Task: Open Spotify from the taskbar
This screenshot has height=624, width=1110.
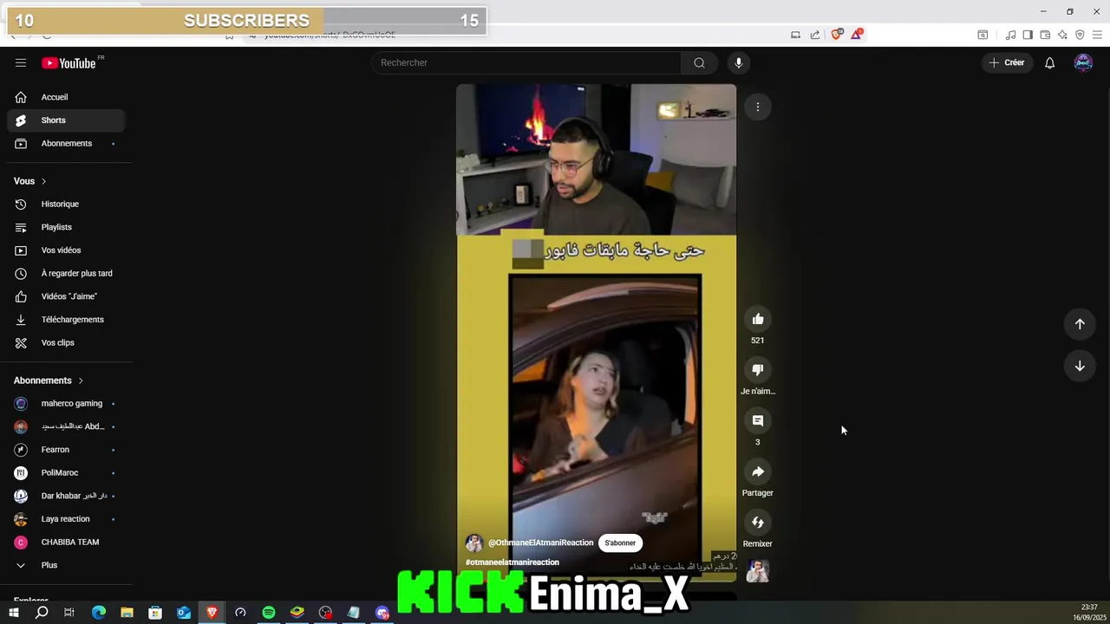Action: point(269,613)
